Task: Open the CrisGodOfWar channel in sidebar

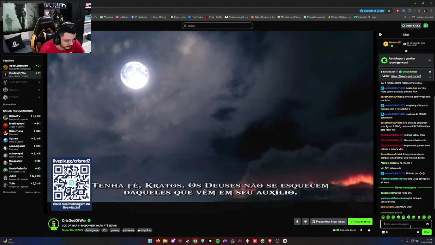Action: coord(22,75)
